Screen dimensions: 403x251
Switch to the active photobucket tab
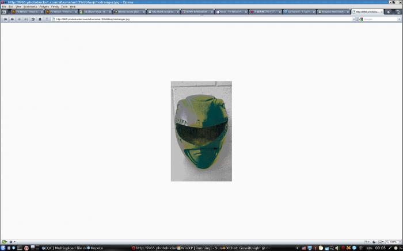click(367, 12)
